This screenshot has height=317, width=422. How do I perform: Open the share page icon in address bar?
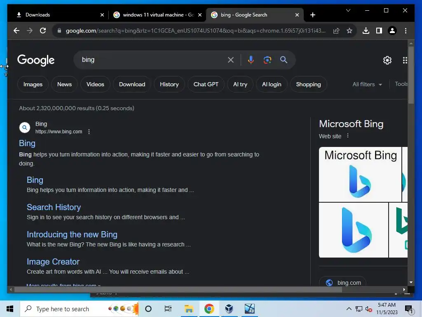(336, 31)
